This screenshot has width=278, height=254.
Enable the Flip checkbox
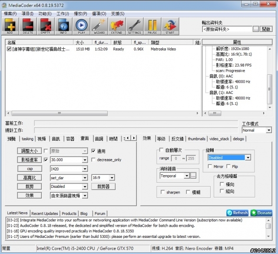click(228, 166)
